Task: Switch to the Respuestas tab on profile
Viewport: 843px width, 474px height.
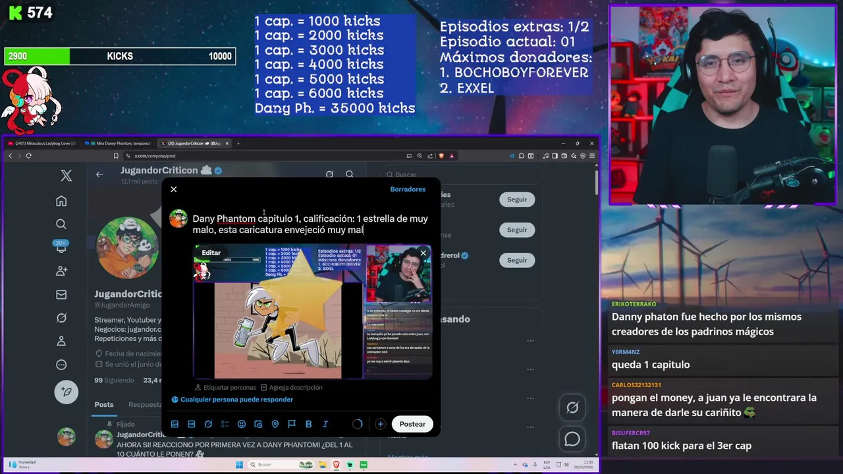Action: click(x=145, y=405)
